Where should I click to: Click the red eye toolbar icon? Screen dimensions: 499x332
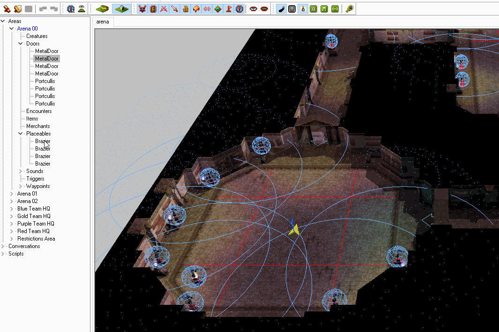253,9
